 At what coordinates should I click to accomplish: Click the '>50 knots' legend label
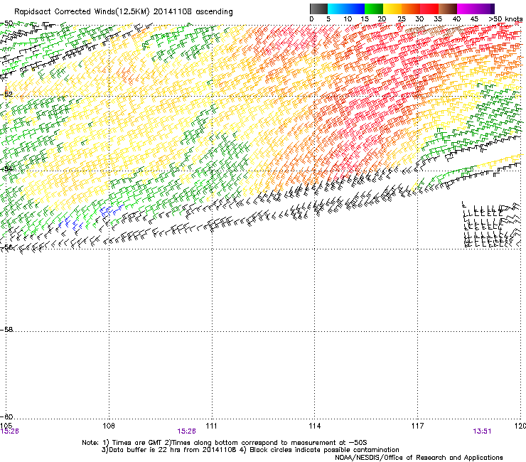tap(506, 19)
